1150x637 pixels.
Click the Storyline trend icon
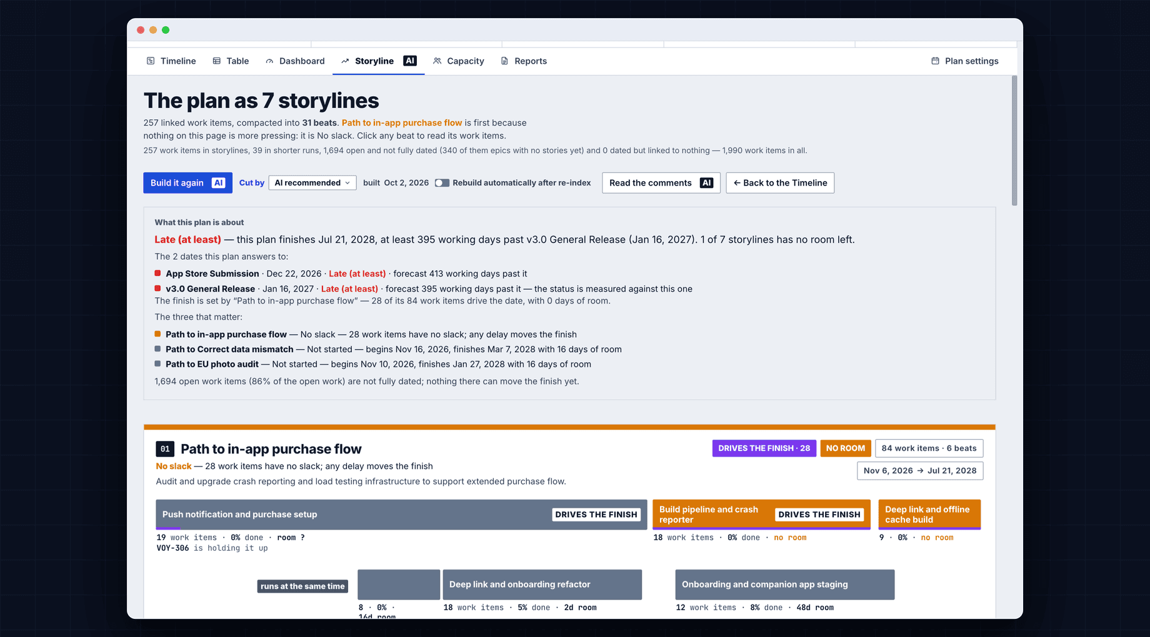click(345, 61)
